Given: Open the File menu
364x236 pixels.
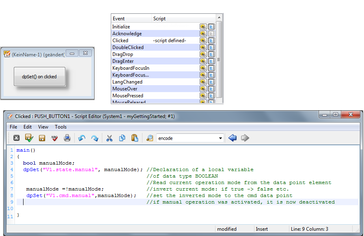Looking at the screenshot, I should [x=13, y=127].
